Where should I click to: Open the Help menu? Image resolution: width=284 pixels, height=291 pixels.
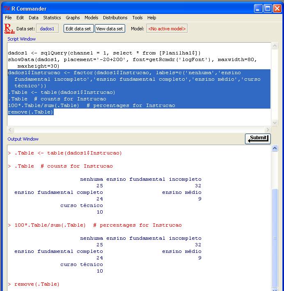pyautogui.click(x=152, y=18)
